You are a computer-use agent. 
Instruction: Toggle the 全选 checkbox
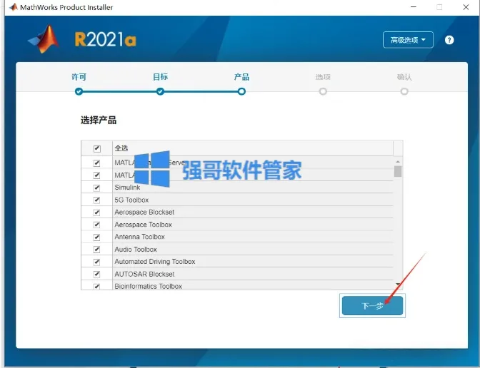click(96, 148)
